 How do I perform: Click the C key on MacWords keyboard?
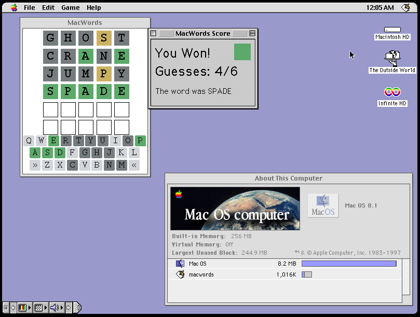(72, 165)
